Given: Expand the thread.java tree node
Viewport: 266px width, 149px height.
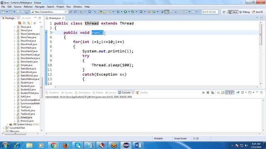Looking at the screenshot, I should coord(15,118).
